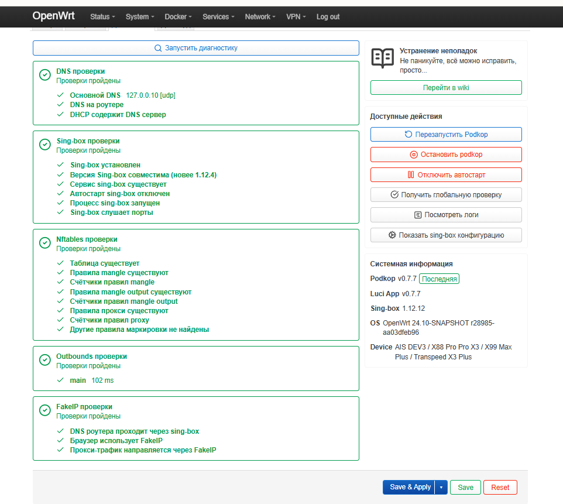Screen dimensions: 563x504
Task: Click the 102 ms latency value
Action: tap(102, 380)
